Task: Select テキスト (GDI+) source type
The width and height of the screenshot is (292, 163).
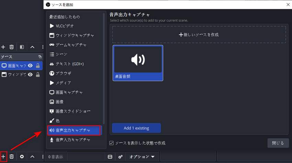Action: [75, 64]
